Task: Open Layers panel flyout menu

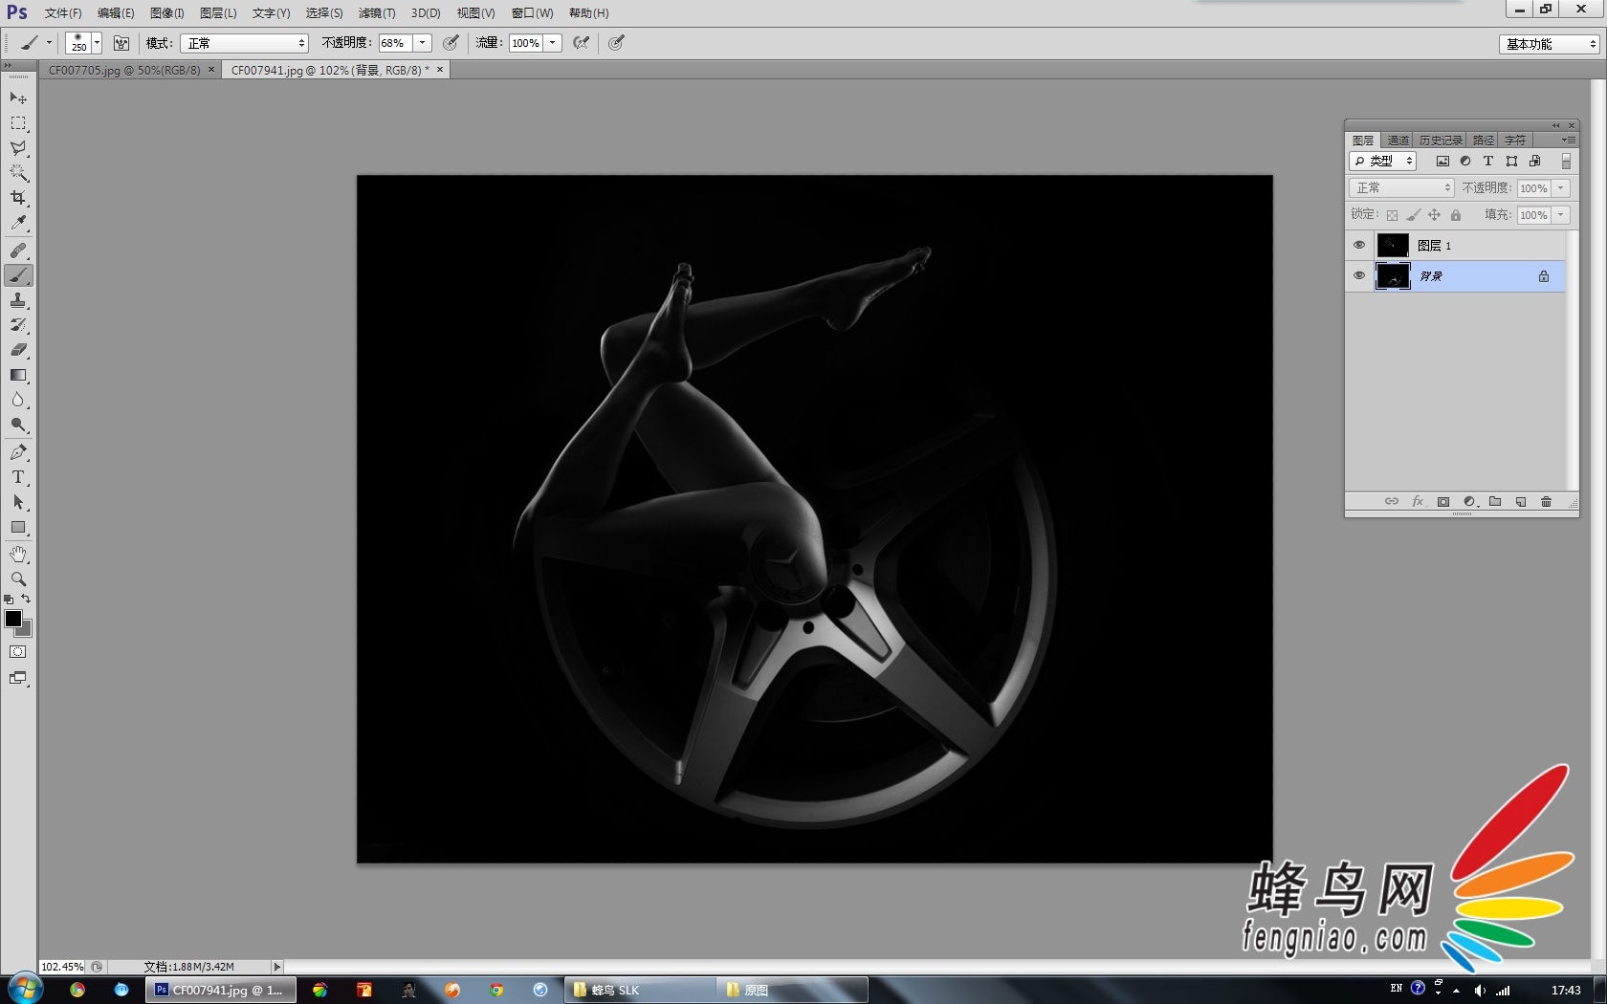Action: click(x=1568, y=141)
